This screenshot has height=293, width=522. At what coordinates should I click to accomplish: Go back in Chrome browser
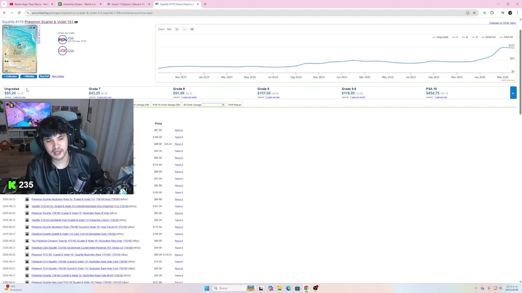click(4, 13)
